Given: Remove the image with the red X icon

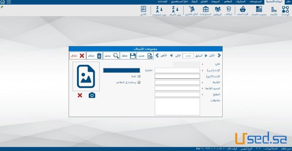Looking at the screenshot, I should [x=80, y=95].
